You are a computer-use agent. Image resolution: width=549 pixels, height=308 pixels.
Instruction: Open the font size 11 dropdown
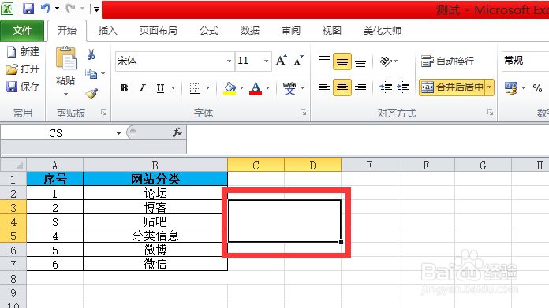pos(266,61)
